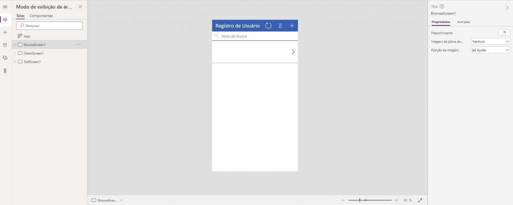Click the fit-to-window arrows icon
The height and width of the screenshot is (205, 513).
420,200
